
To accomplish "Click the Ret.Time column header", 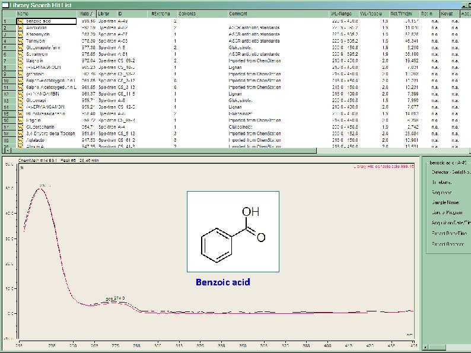I will pos(405,14).
